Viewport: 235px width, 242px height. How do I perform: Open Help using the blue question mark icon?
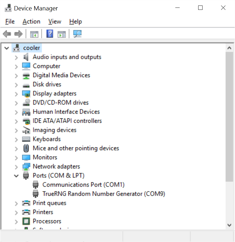49,34
